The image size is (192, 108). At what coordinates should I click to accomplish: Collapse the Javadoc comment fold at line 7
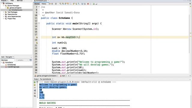coord(39,7)
